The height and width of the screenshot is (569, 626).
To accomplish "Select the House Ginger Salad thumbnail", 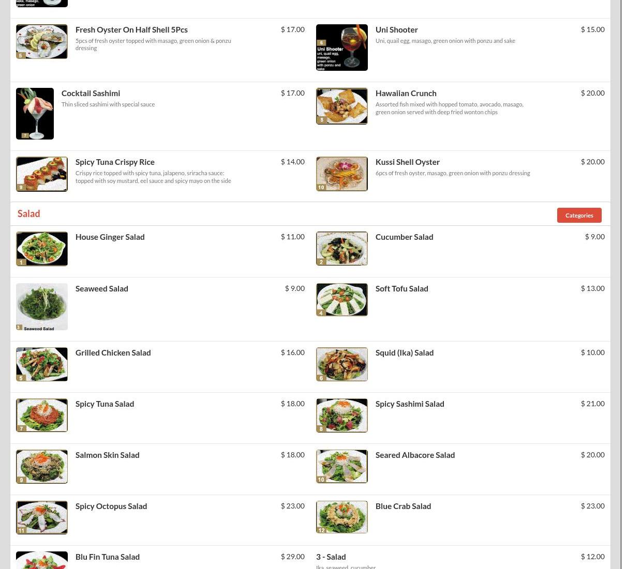I will tap(42, 249).
